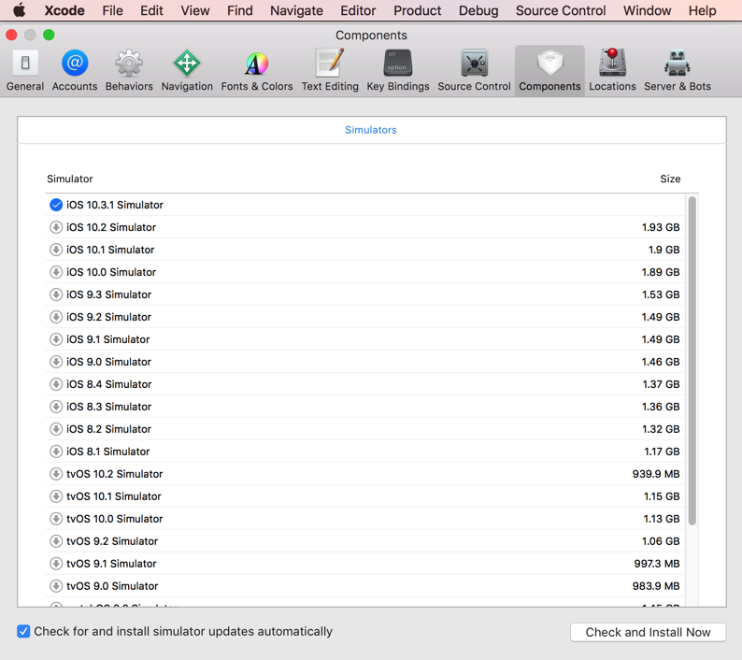This screenshot has height=660, width=742.
Task: Download the iOS 10.1 Simulator
Action: click(x=56, y=250)
